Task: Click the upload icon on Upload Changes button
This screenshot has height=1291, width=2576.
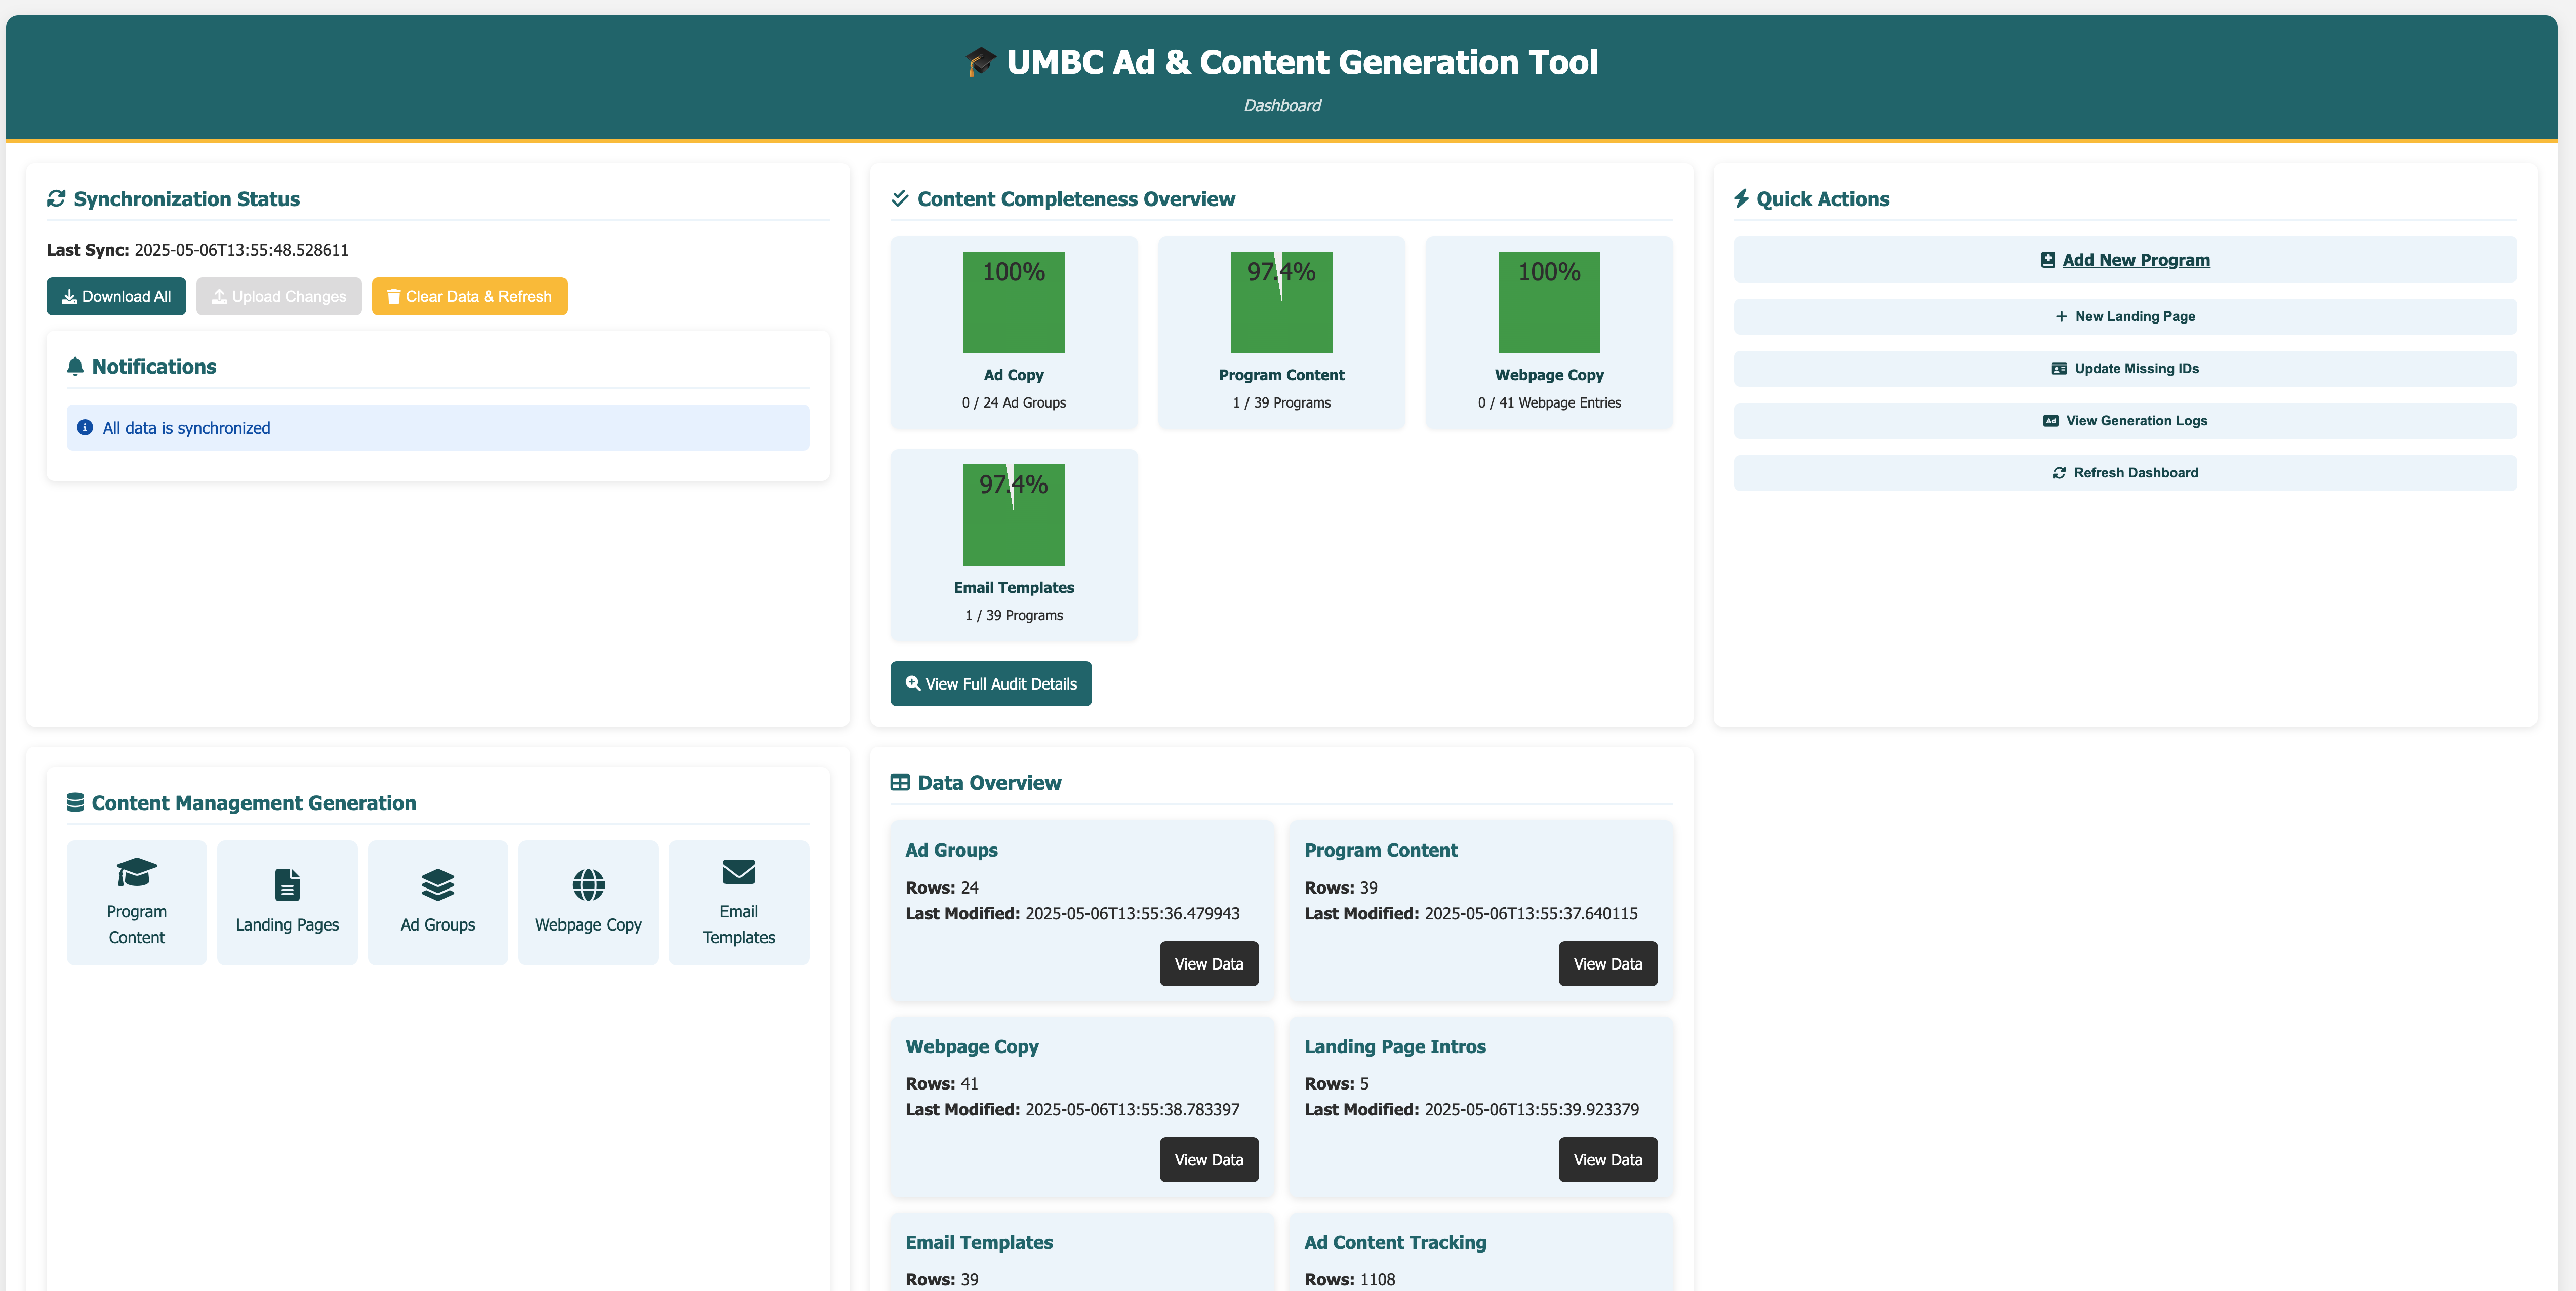Action: (219, 297)
